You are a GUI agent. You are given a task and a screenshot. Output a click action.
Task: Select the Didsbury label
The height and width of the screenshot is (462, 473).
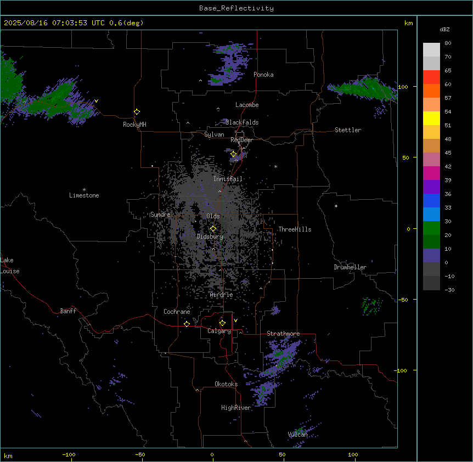[210, 236]
